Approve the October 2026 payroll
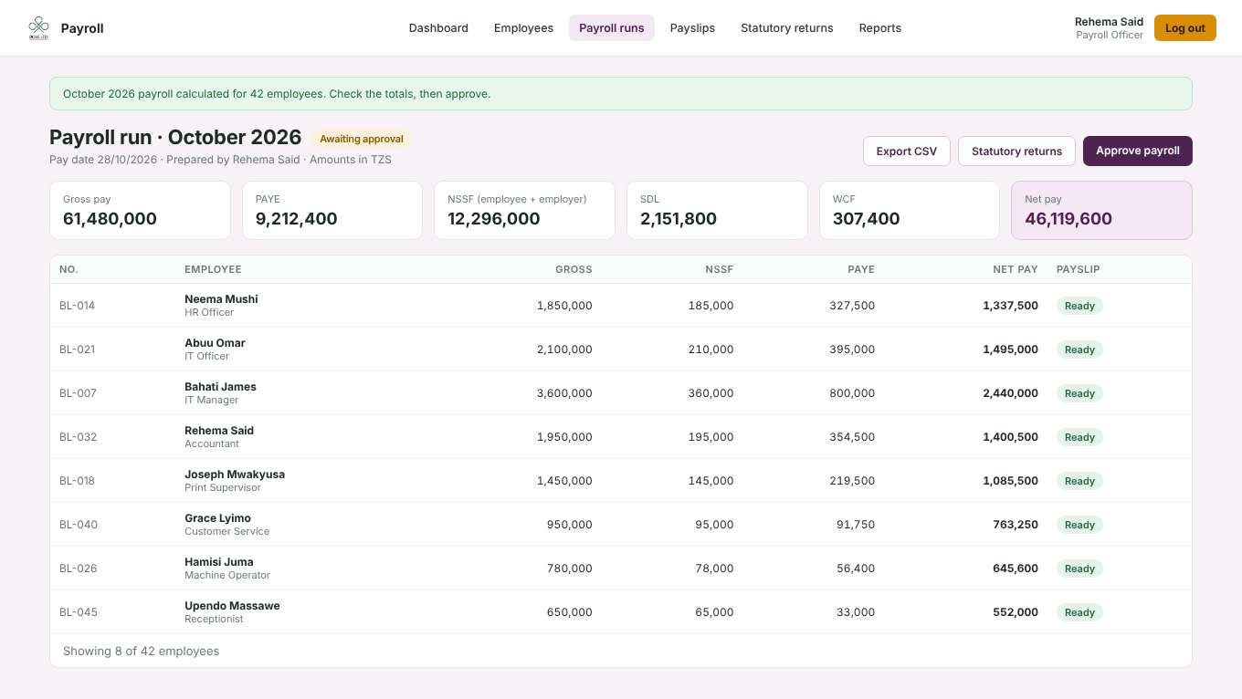 [1138, 151]
